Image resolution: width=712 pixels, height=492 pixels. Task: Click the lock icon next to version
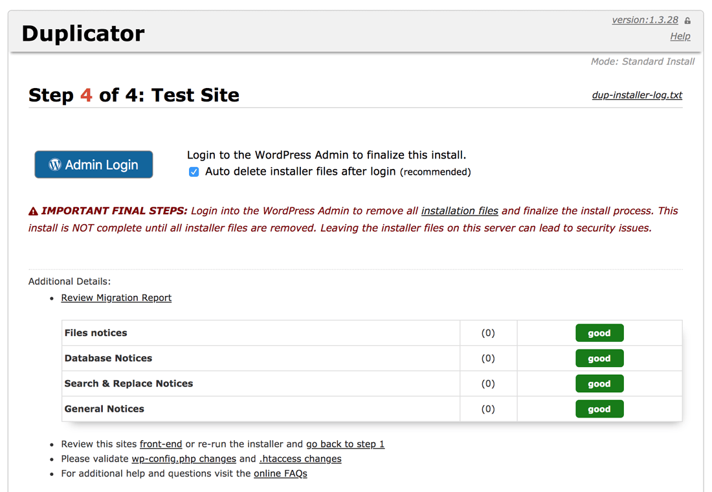point(687,21)
